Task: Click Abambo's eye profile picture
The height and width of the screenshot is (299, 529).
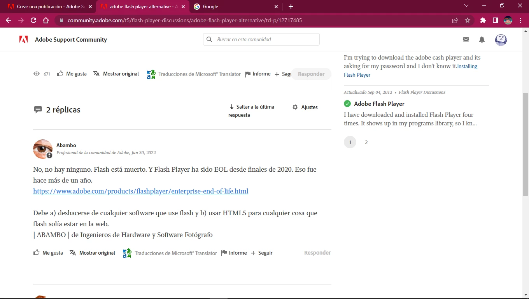Action: (x=43, y=149)
